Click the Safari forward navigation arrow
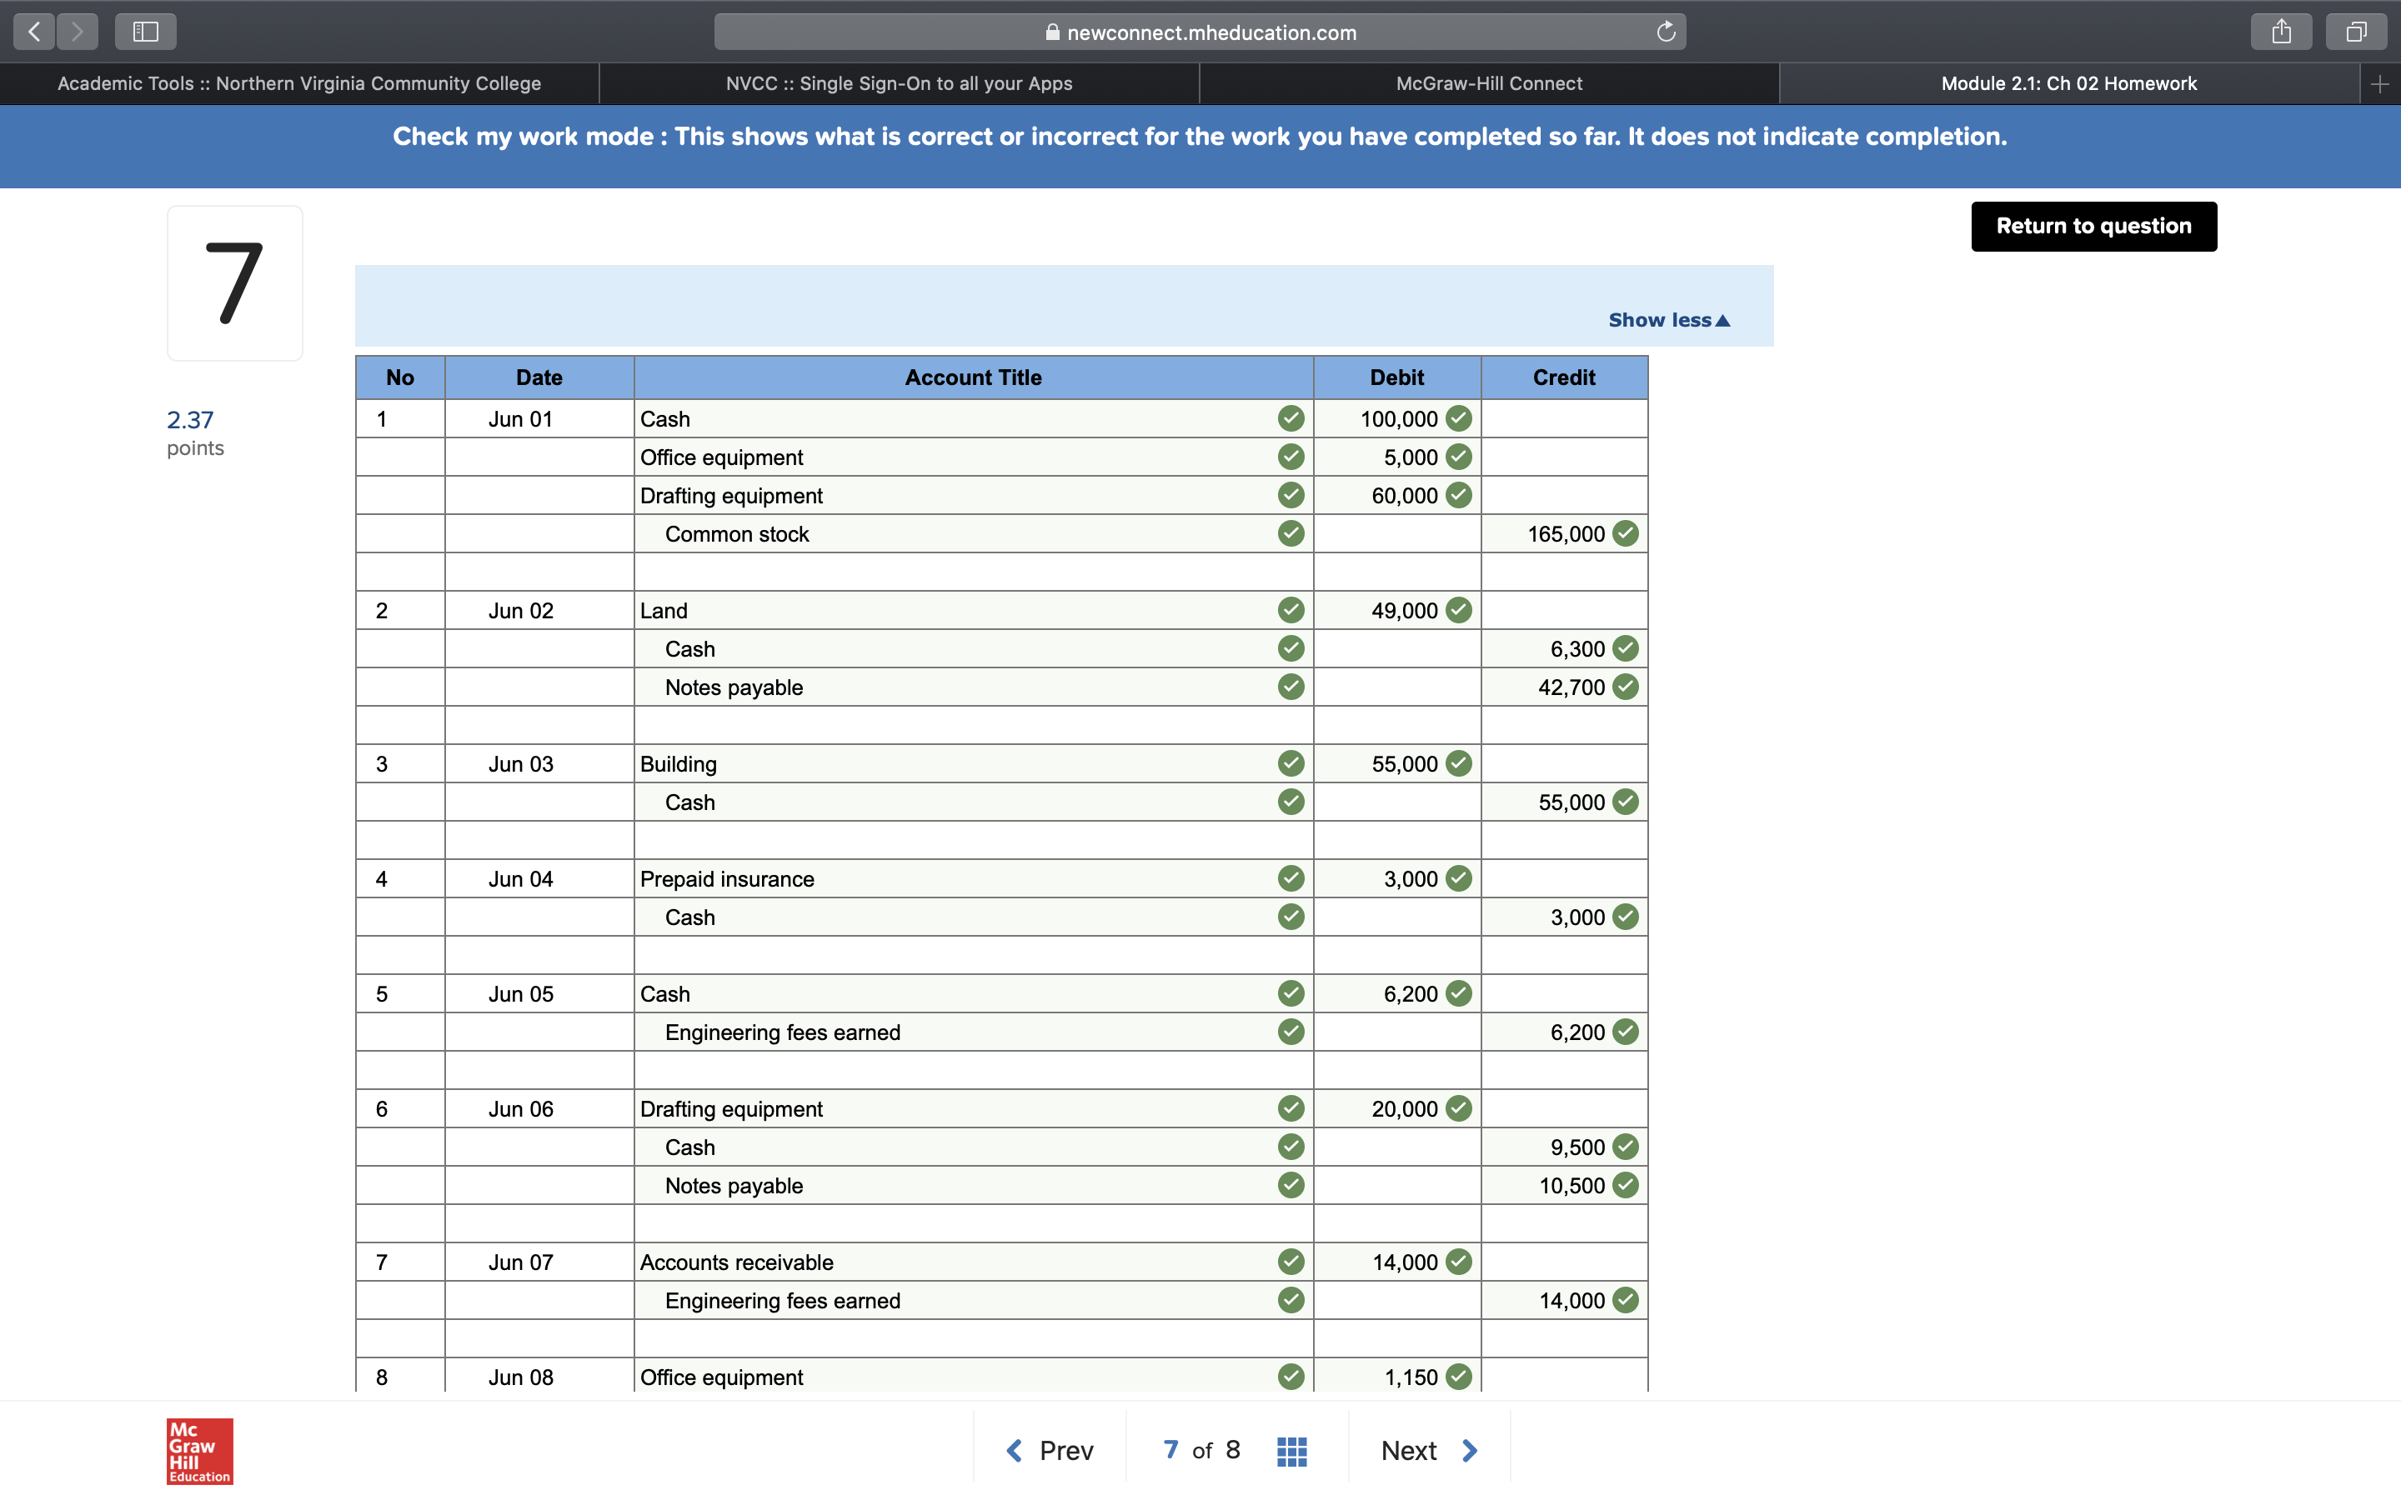The width and height of the screenshot is (2401, 1500). pyautogui.click(x=78, y=31)
